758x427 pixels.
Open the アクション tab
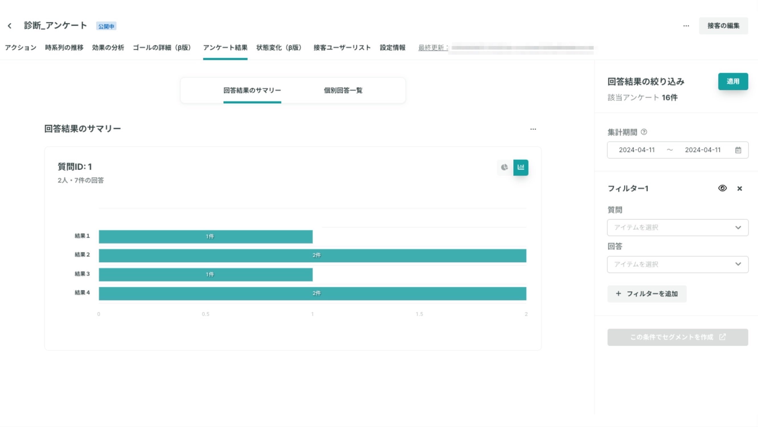[20, 48]
